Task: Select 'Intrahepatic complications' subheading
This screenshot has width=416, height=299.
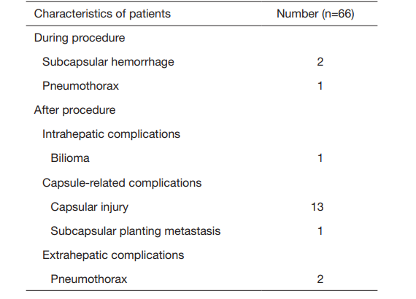Action: 112,134
